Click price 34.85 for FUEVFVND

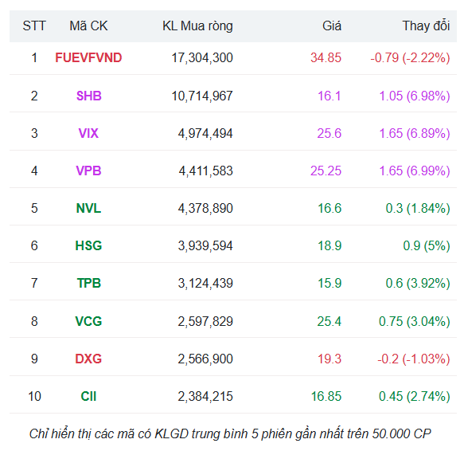pos(326,58)
